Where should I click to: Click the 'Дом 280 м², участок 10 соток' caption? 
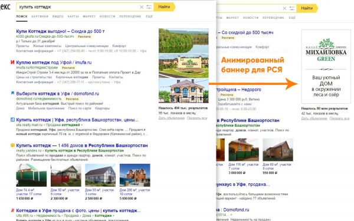click(x=135, y=192)
